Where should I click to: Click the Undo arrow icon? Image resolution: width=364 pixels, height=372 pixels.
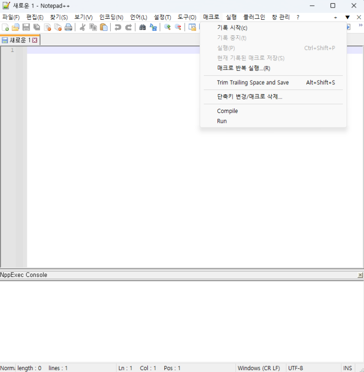pos(118,27)
